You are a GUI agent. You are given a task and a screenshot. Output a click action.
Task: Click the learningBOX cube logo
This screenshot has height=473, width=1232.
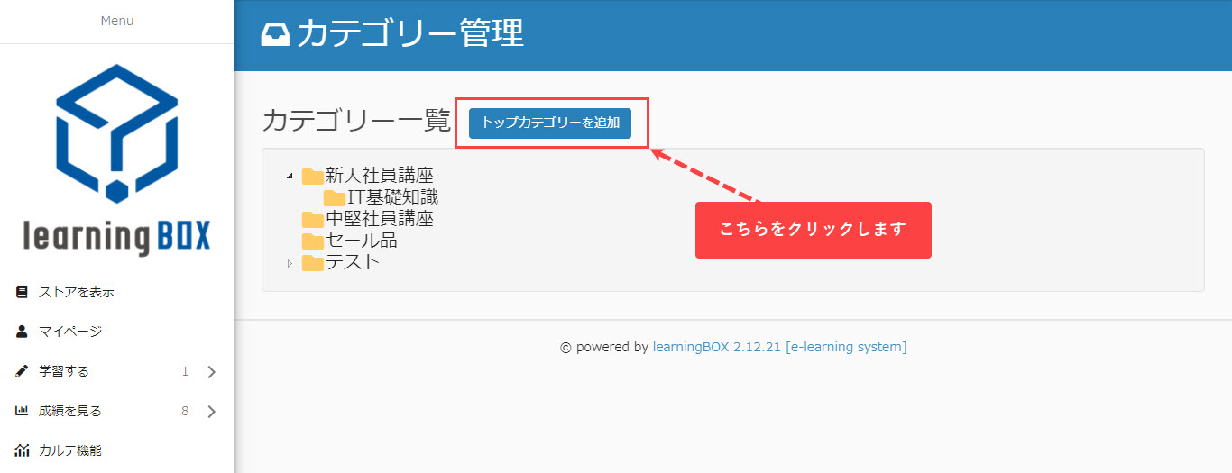(116, 133)
